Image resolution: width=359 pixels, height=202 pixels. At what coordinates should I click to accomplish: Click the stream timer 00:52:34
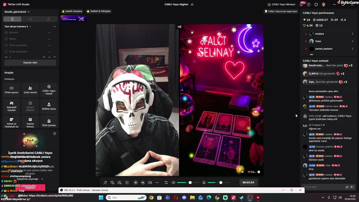tap(248, 183)
